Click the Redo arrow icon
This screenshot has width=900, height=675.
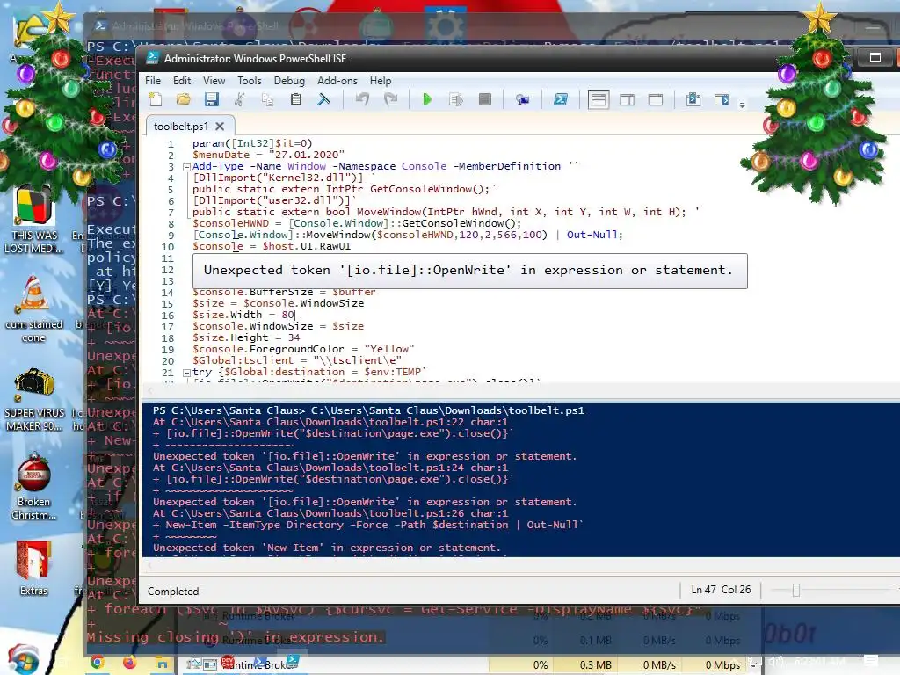pyautogui.click(x=390, y=100)
